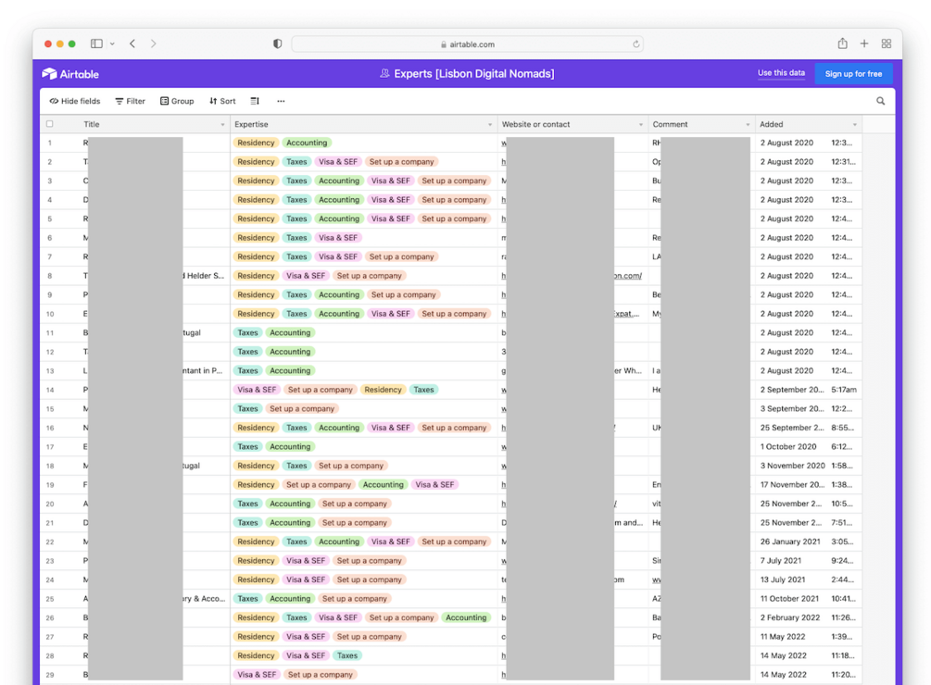Click the 7 July 2021 date cell
Screen dimensions: 931x685
click(780, 560)
